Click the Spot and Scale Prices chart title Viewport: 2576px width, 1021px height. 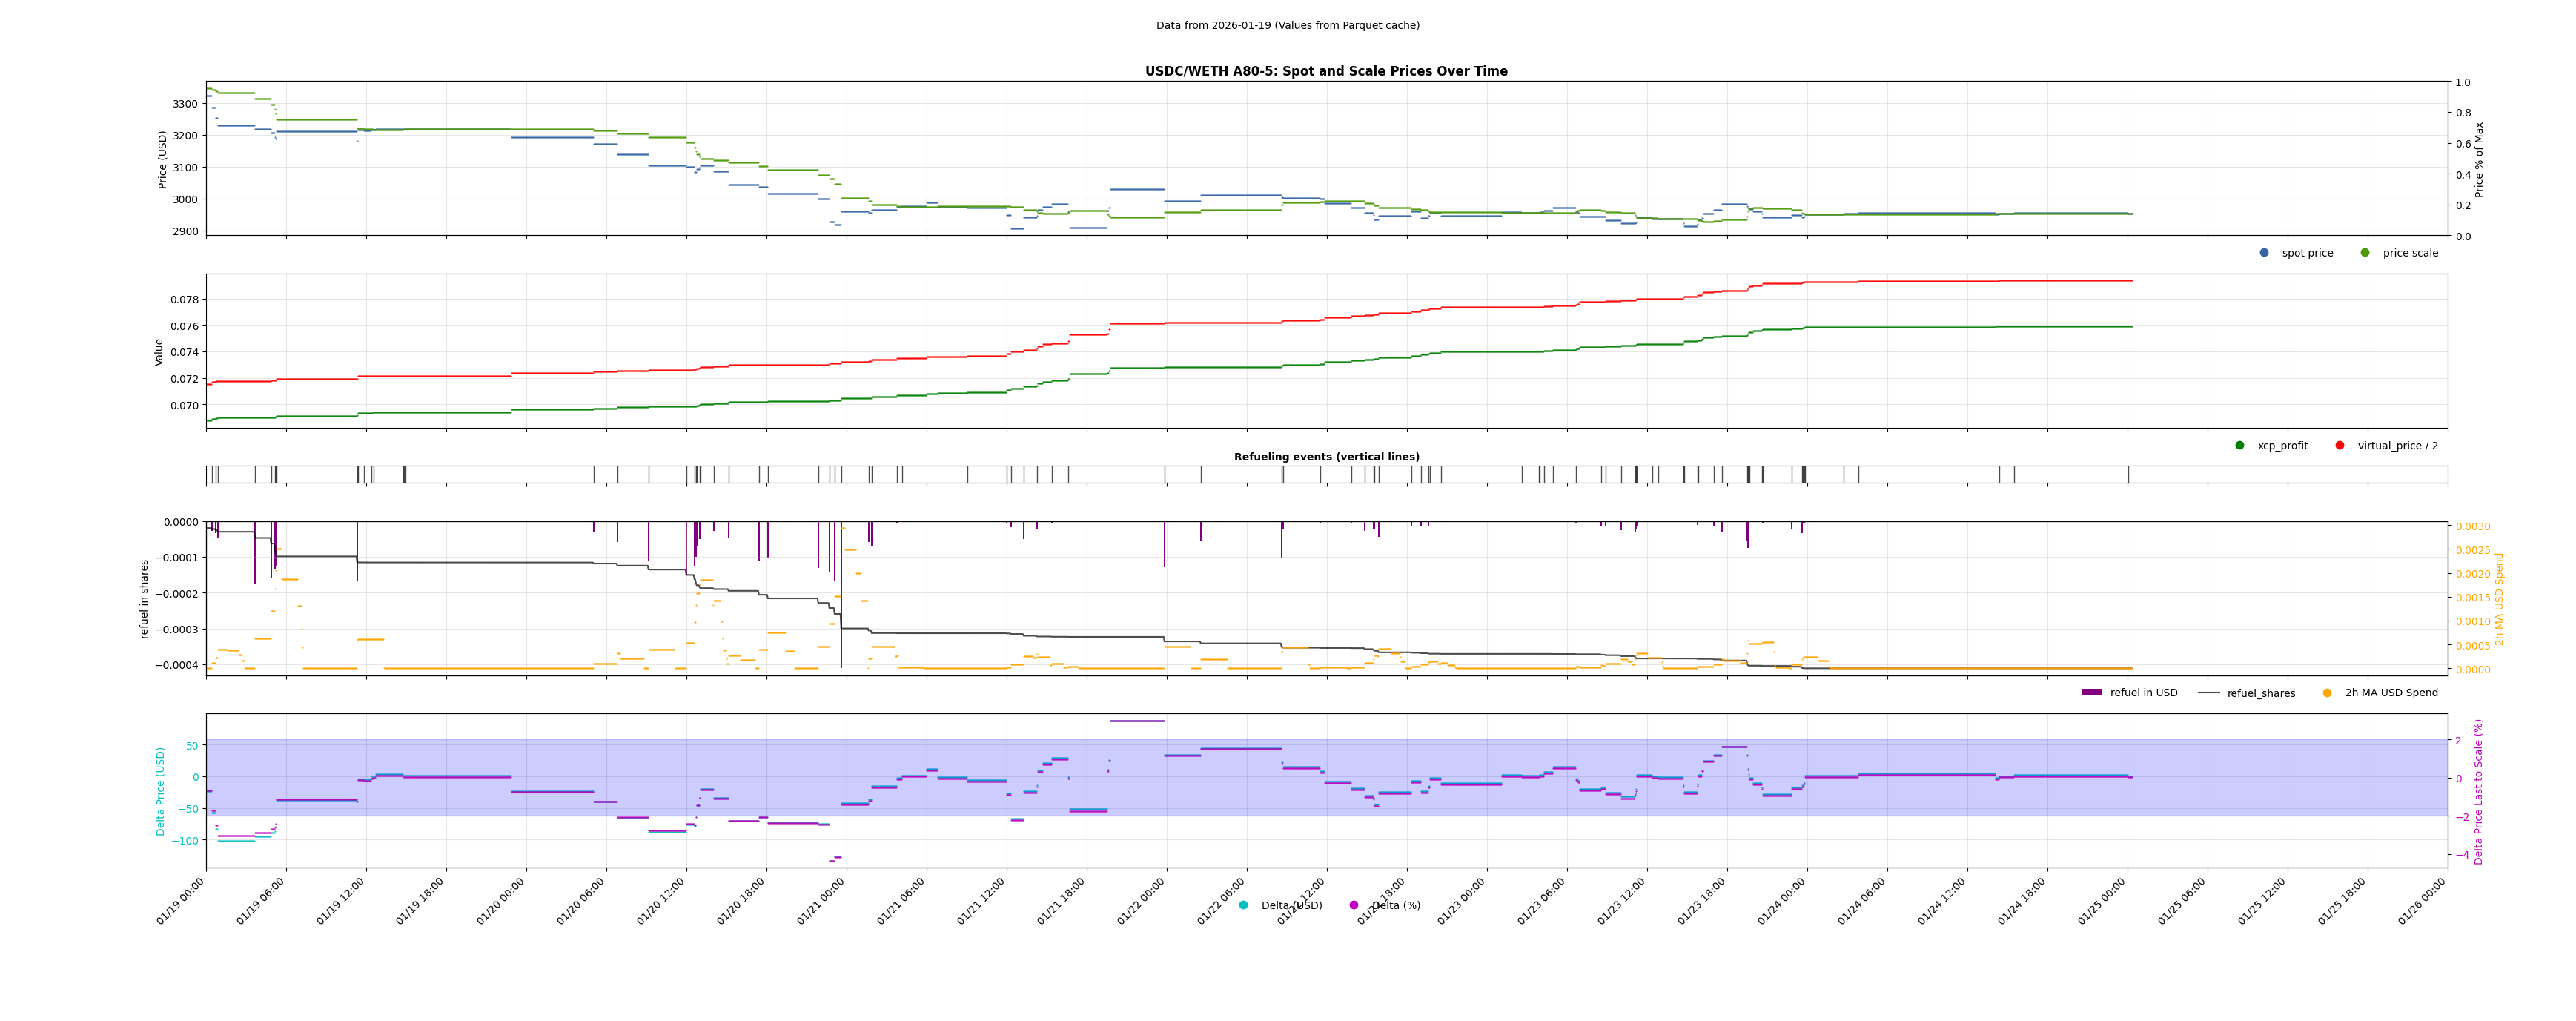click(1326, 71)
